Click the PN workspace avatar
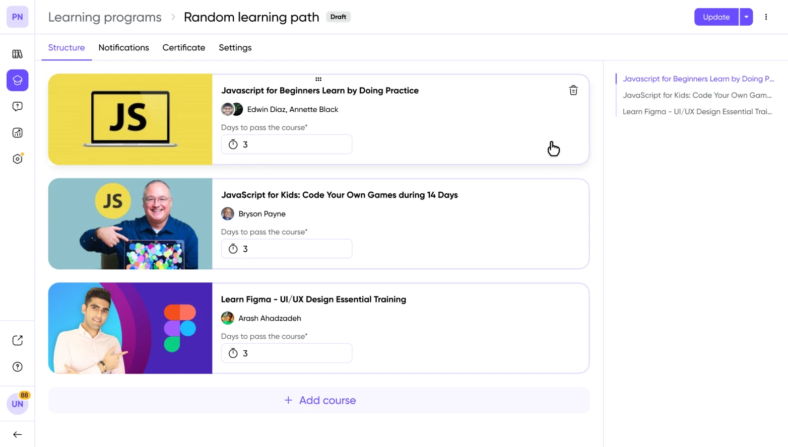This screenshot has height=447, width=788. [17, 17]
